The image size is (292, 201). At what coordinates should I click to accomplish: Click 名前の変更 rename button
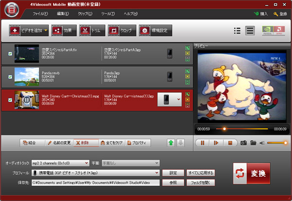point(59,143)
